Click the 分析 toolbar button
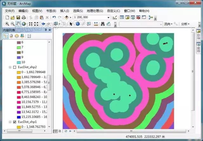The height and width of the screenshot is (141, 203). pyautogui.click(x=185, y=24)
